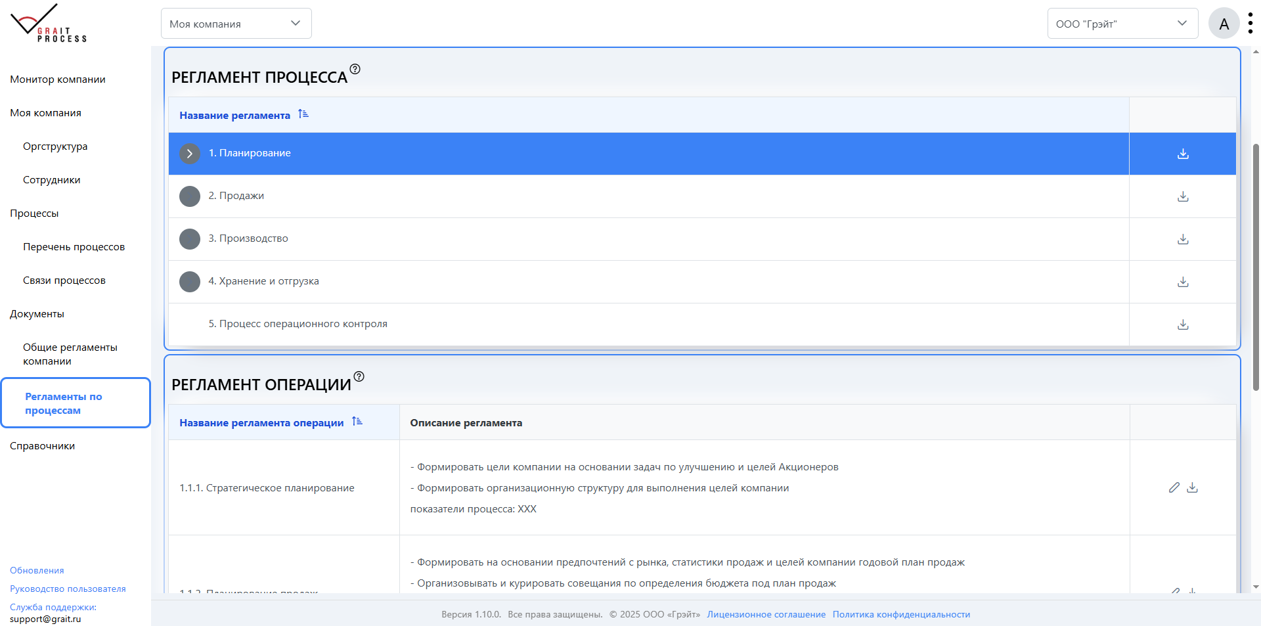This screenshot has height=626, width=1261.
Task: Open the Моя компания dropdown at top
Action: coord(236,23)
